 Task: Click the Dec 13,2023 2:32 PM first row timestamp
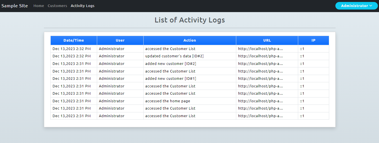tap(72, 49)
